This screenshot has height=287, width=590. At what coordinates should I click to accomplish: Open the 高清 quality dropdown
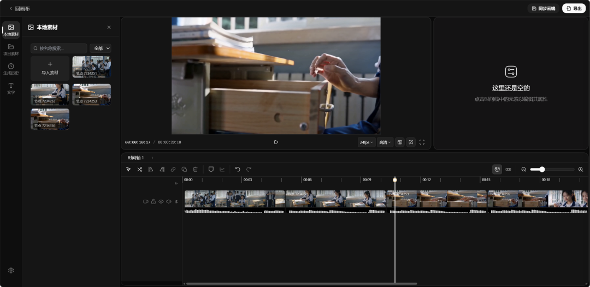click(385, 142)
